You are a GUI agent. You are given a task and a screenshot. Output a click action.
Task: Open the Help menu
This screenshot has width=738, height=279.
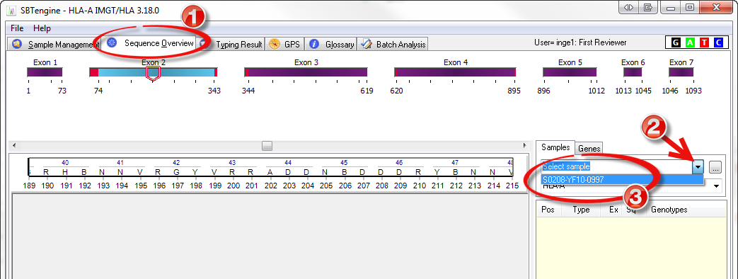click(x=42, y=28)
